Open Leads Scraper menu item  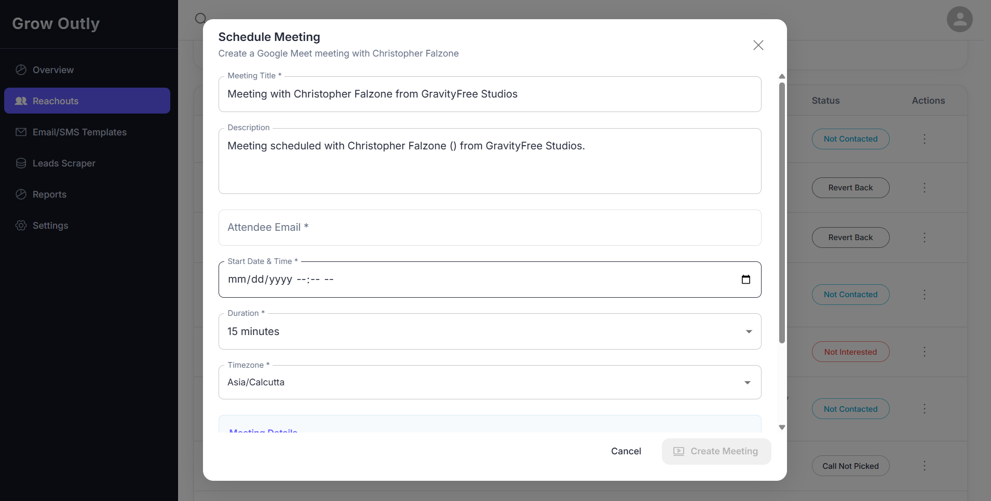(x=64, y=163)
